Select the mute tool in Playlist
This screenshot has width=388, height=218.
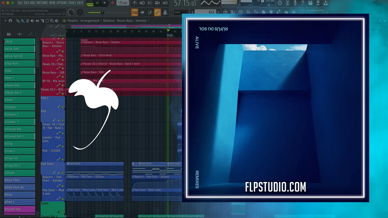pyautogui.click(x=32, y=21)
